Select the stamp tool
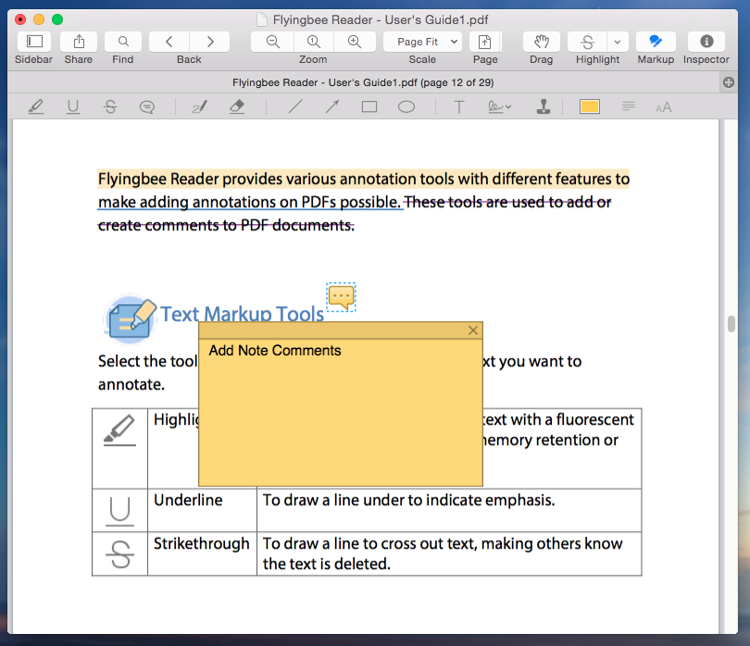This screenshot has width=750, height=646. coord(544,106)
